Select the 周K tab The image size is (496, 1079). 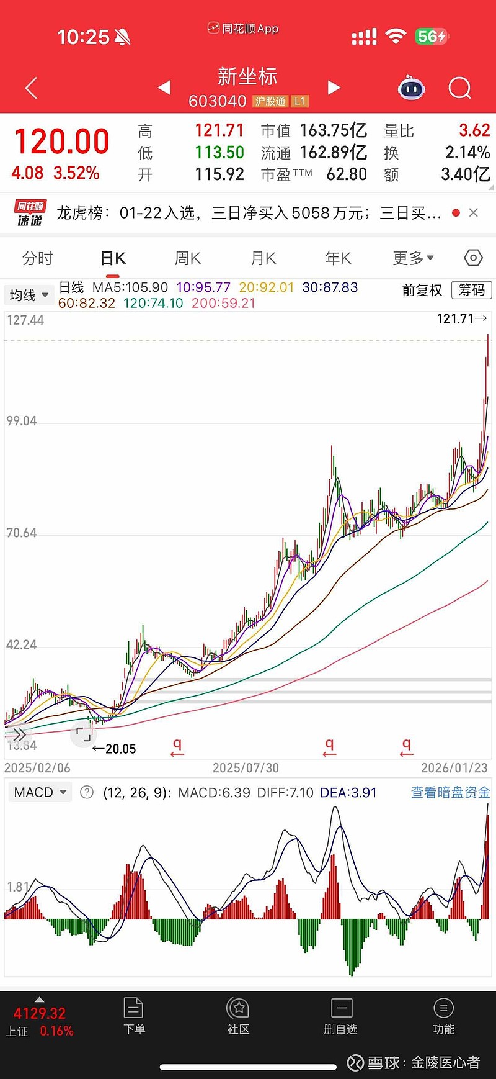(188, 258)
